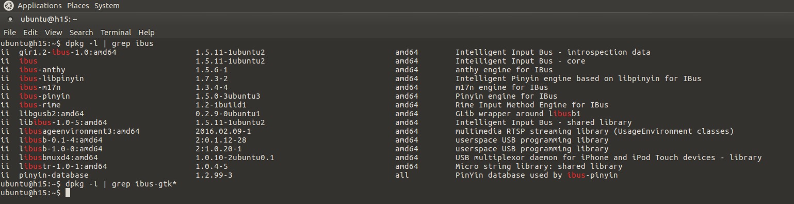Screen dimensions: 794x204
Task: Open the Places menu
Action: [78, 6]
